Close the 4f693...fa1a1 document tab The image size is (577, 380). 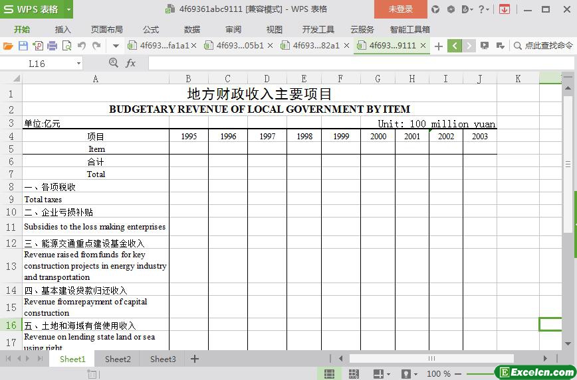click(x=194, y=46)
